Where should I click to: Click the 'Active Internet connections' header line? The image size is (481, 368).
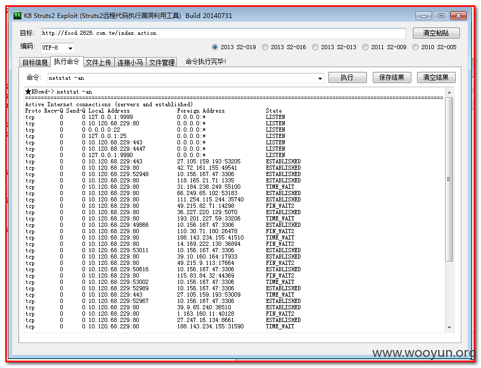point(109,105)
